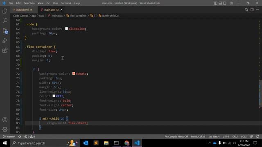This screenshot has height=147, width=262.
Task: Open the editor More Actions ellipsis
Action: coord(257,10)
